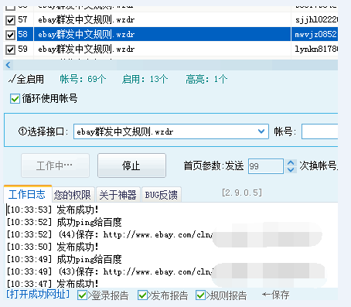The image size is (351, 307).
Task: Uncheck the checkbox for row 59
Action: click(x=10, y=49)
